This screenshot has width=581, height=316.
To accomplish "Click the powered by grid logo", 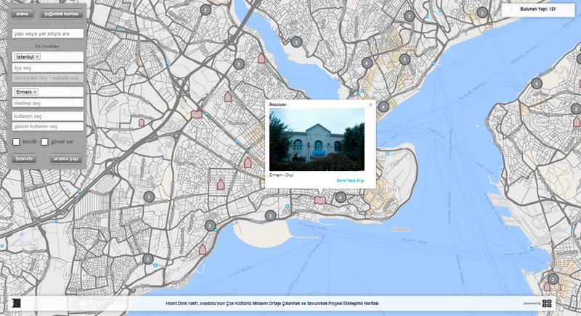I will coord(547,304).
